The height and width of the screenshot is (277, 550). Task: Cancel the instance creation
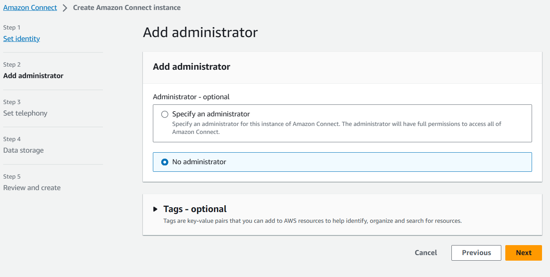coord(425,253)
